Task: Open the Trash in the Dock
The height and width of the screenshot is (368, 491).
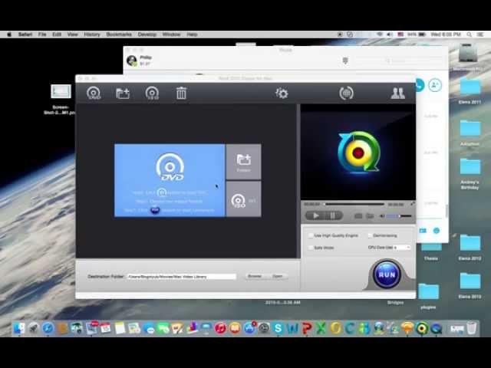Action: pyautogui.click(x=471, y=328)
